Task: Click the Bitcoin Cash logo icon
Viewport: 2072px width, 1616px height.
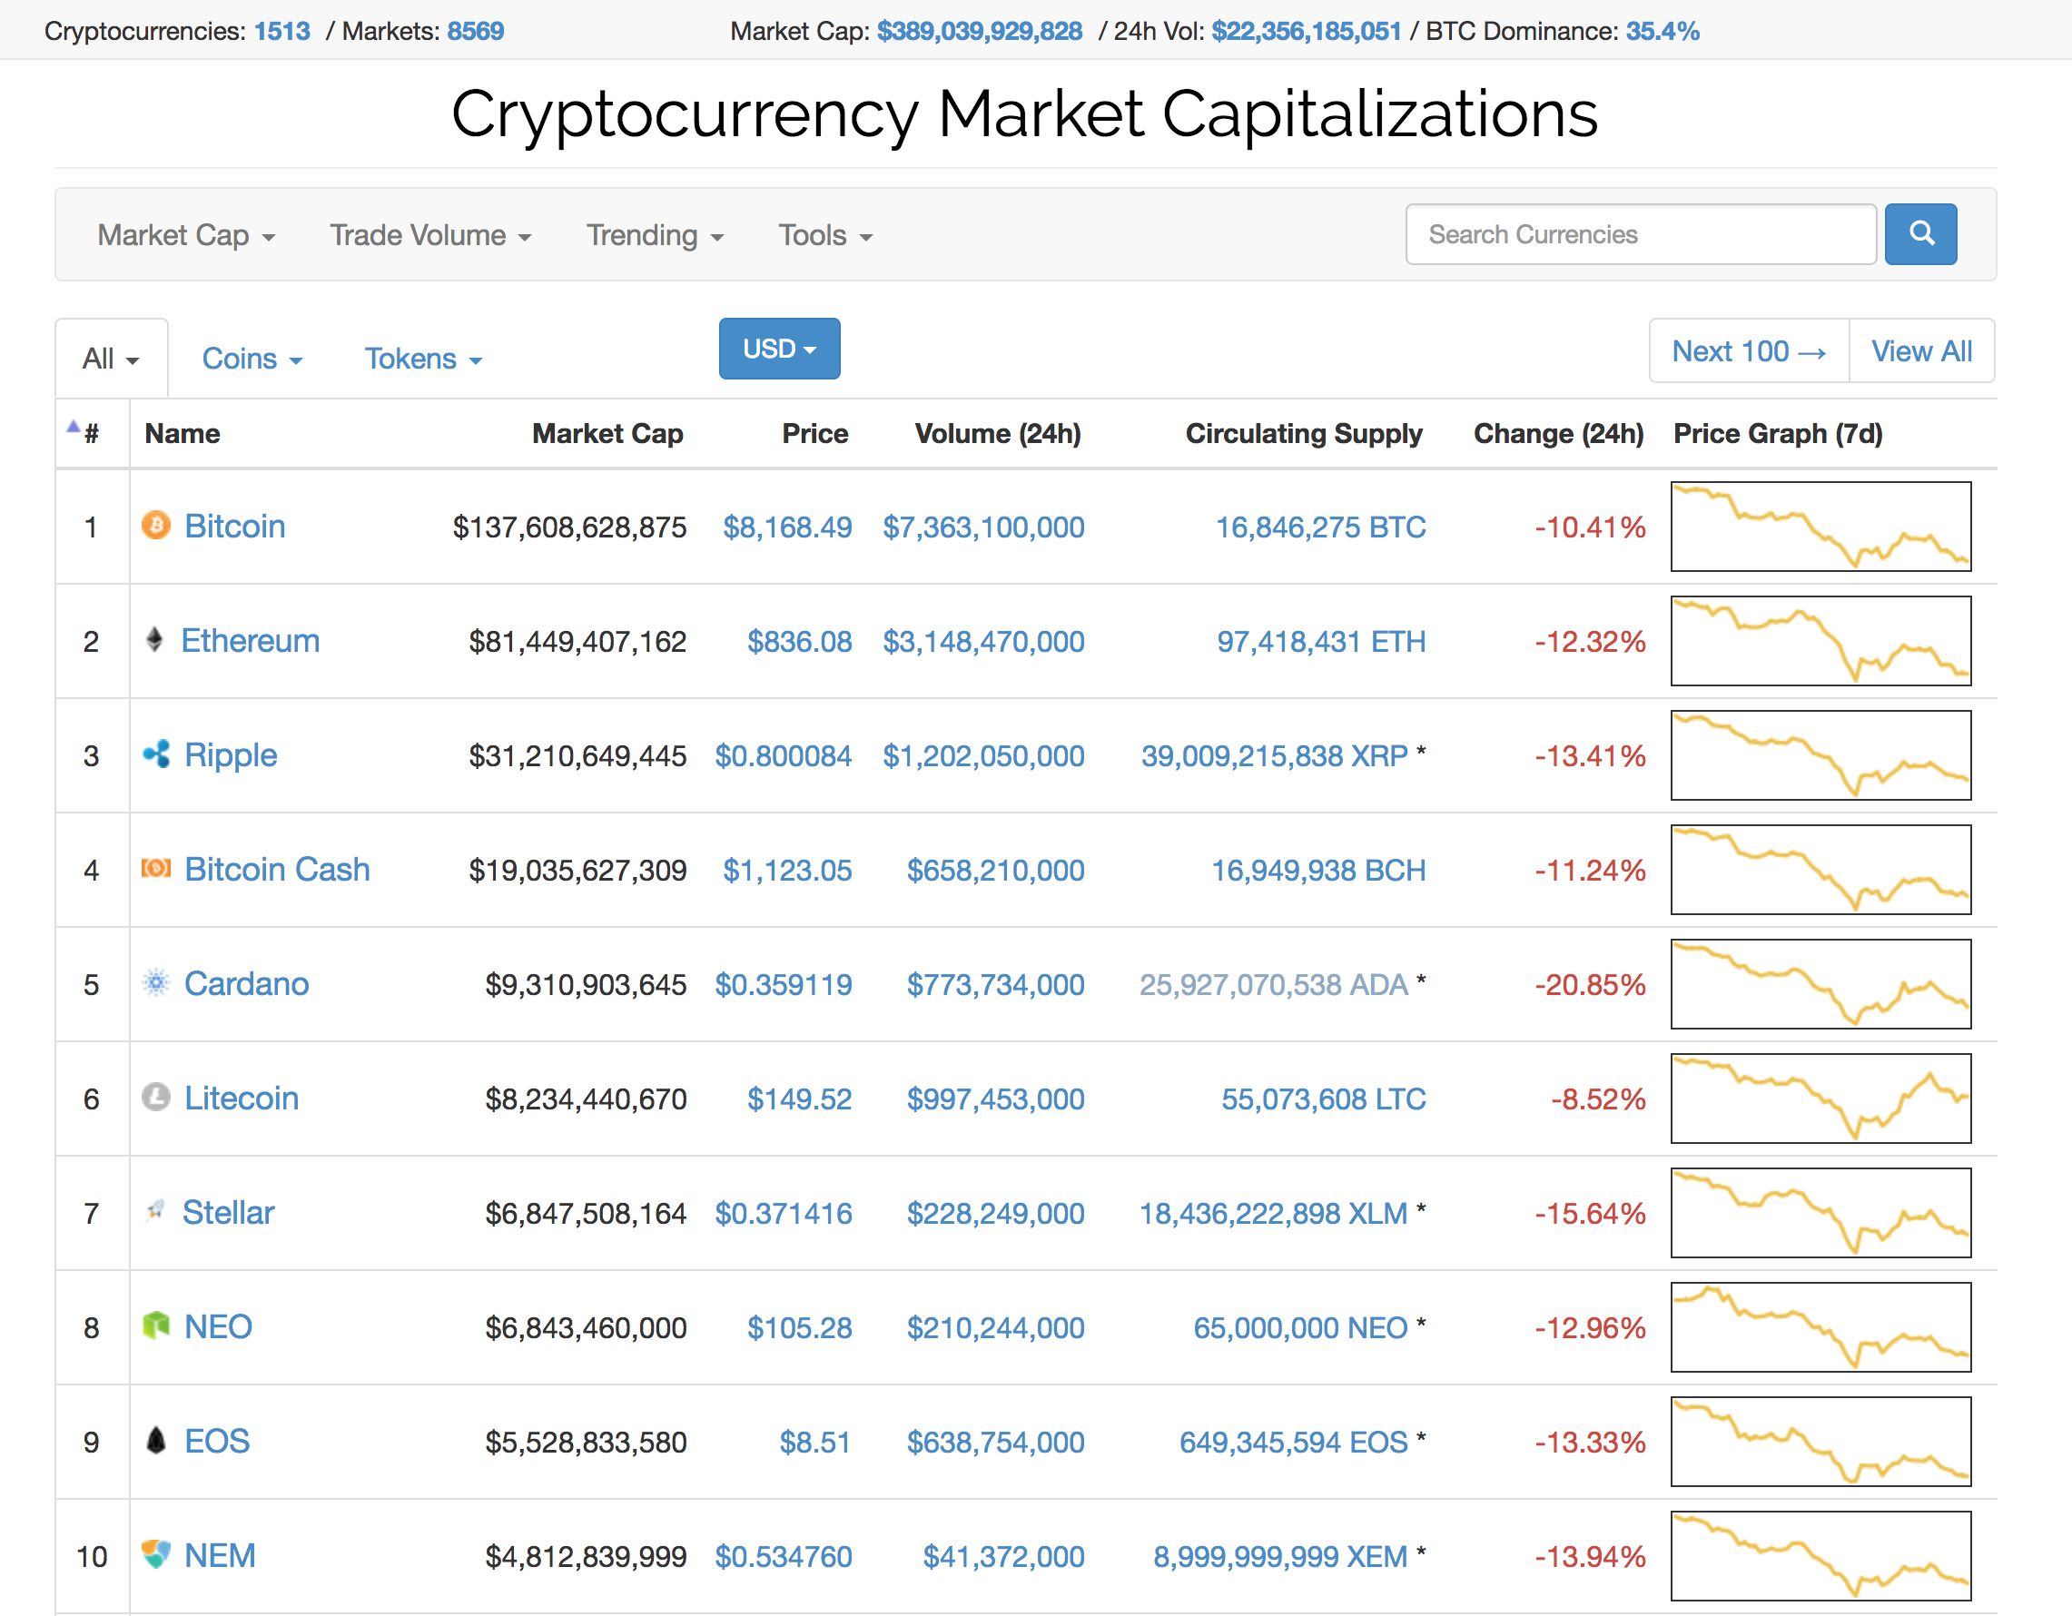Action: (155, 869)
